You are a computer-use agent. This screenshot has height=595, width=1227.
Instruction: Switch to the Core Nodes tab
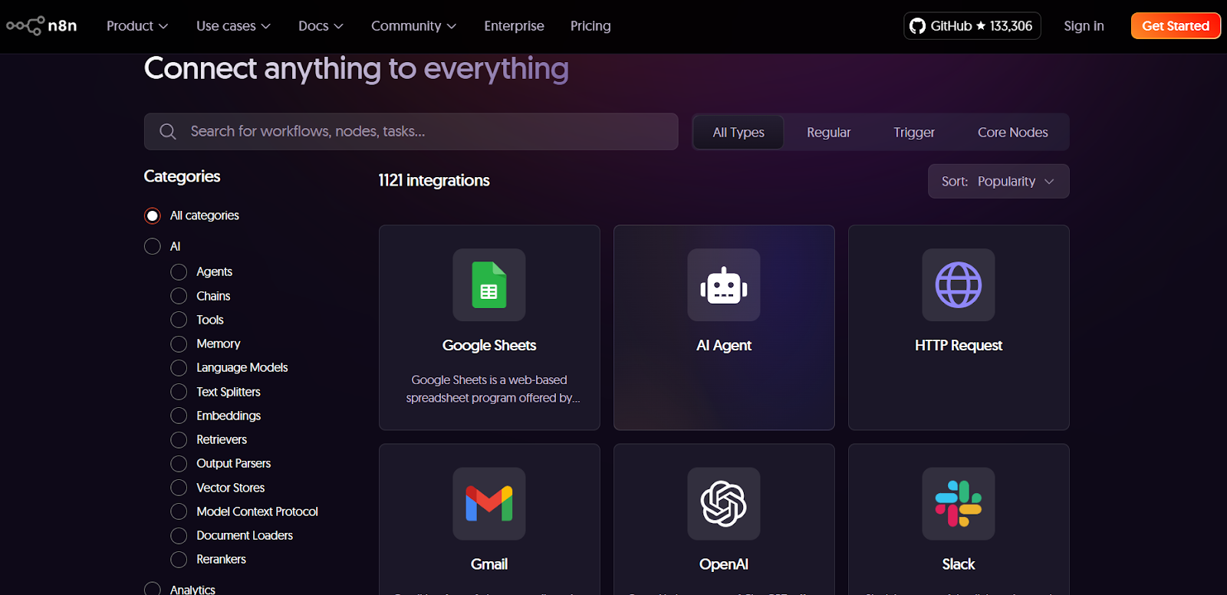click(x=1013, y=133)
